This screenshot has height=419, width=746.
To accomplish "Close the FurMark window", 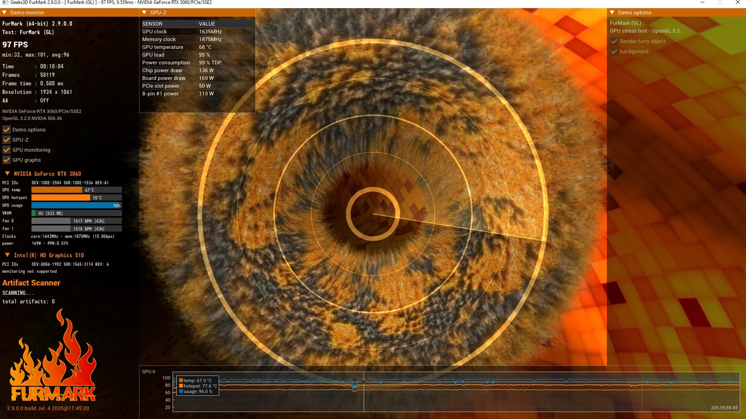I will [737, 2].
